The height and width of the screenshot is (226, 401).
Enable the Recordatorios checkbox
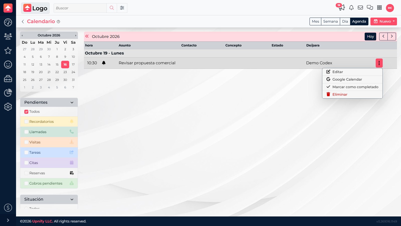pyautogui.click(x=26, y=122)
